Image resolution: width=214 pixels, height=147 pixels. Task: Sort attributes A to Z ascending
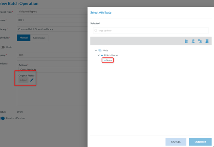(x=186, y=41)
